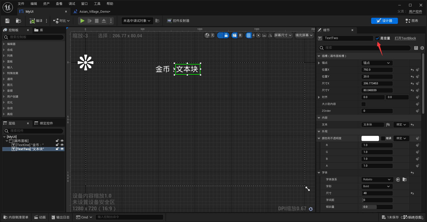Click the R color channel value field
Screen dimensions: 427x222
[x=377, y=145]
